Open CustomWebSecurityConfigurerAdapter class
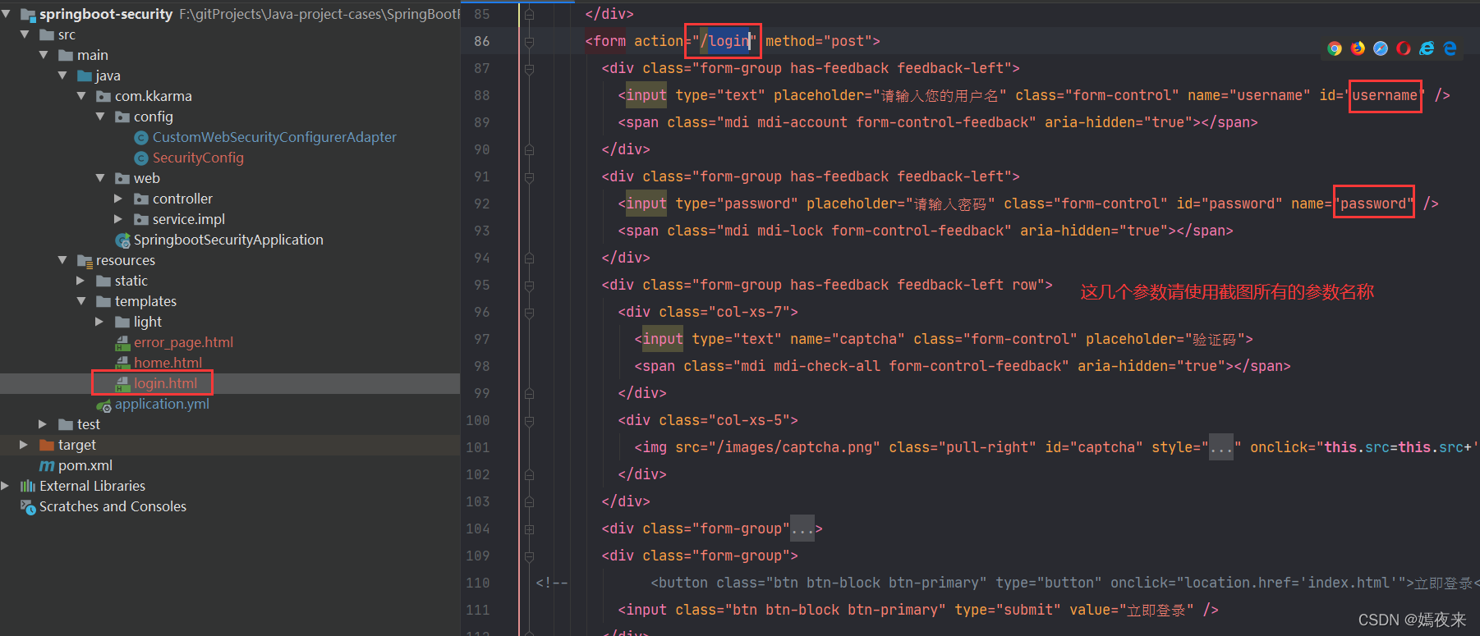The width and height of the screenshot is (1480, 636). pos(274,137)
